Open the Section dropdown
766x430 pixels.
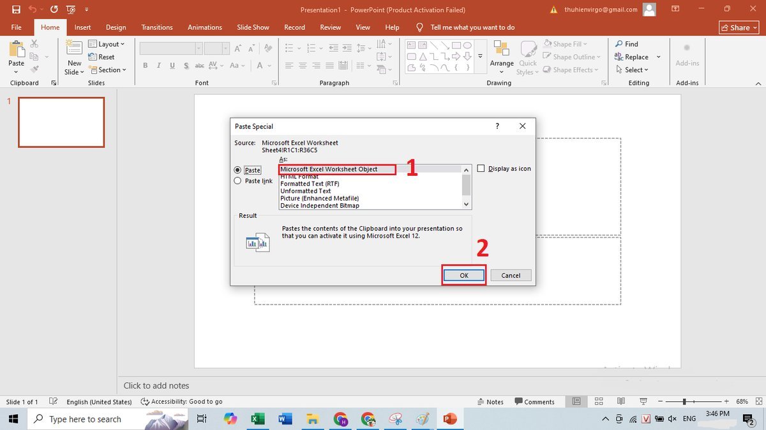coord(107,69)
